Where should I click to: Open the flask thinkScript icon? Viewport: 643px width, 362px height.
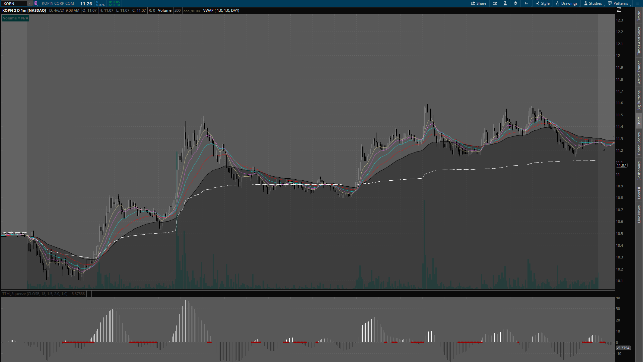pos(505,3)
